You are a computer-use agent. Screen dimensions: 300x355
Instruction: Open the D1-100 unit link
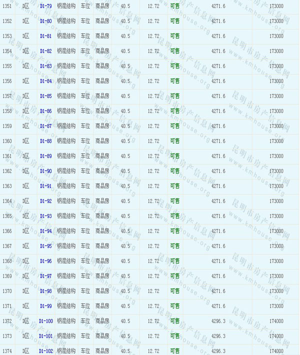45,321
